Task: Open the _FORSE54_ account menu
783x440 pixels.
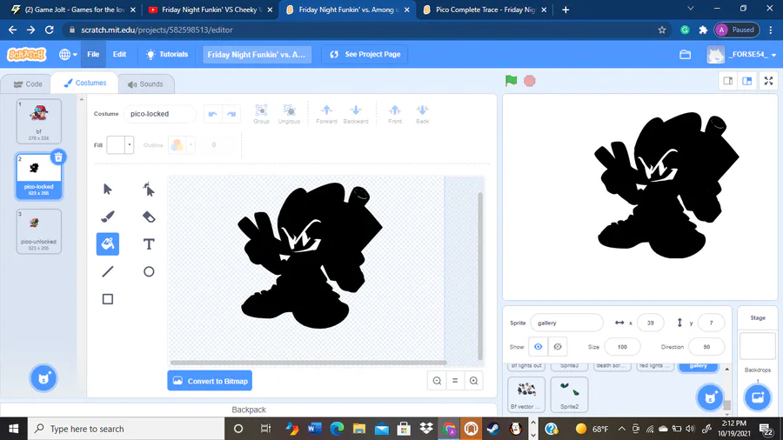Action: (742, 55)
